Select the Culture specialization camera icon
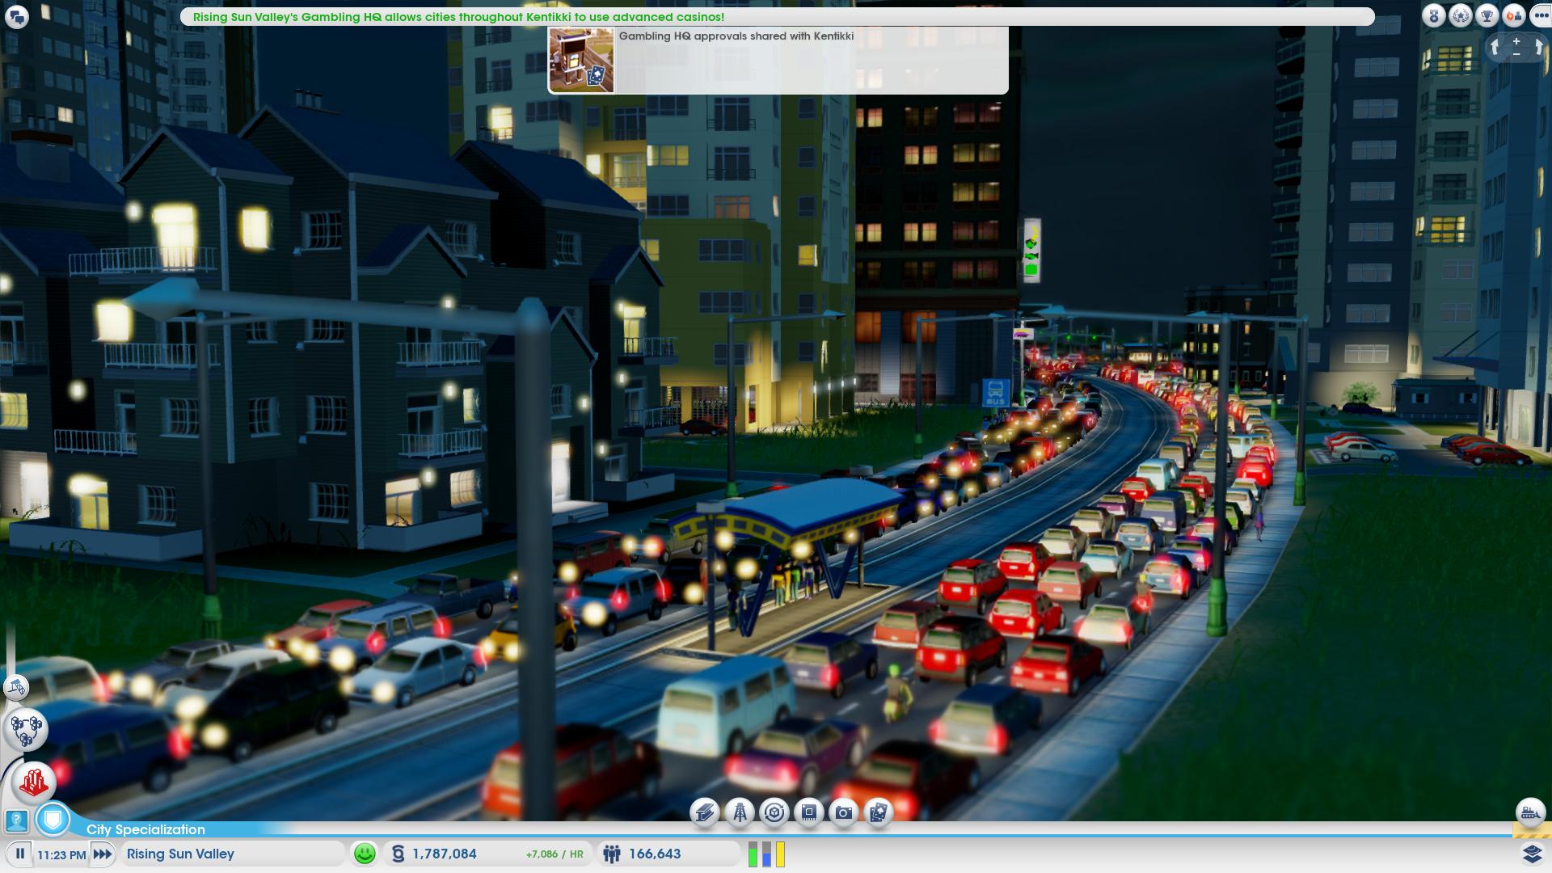 pos(844,812)
